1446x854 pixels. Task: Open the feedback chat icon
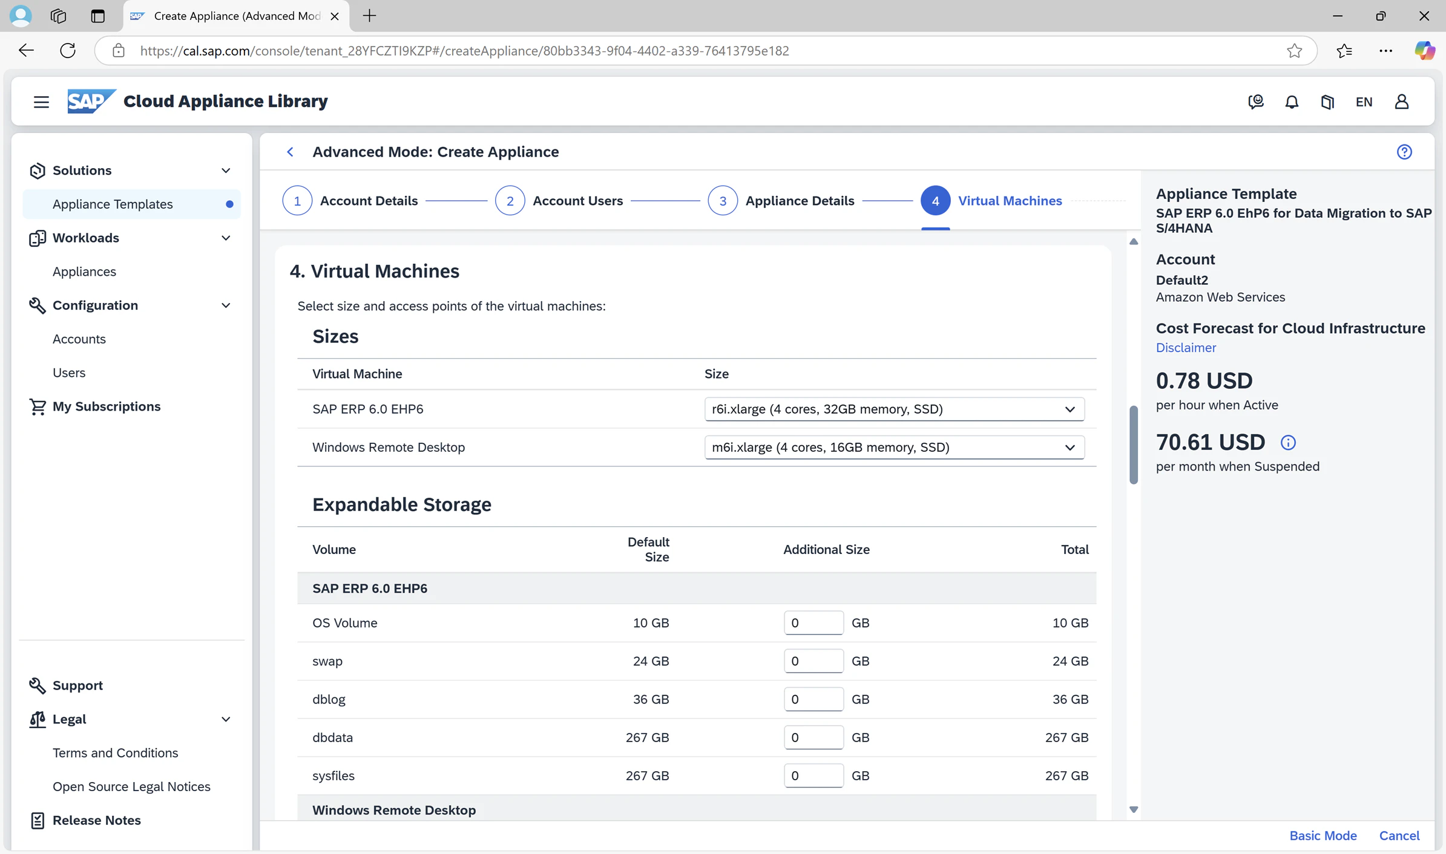pyautogui.click(x=1256, y=102)
